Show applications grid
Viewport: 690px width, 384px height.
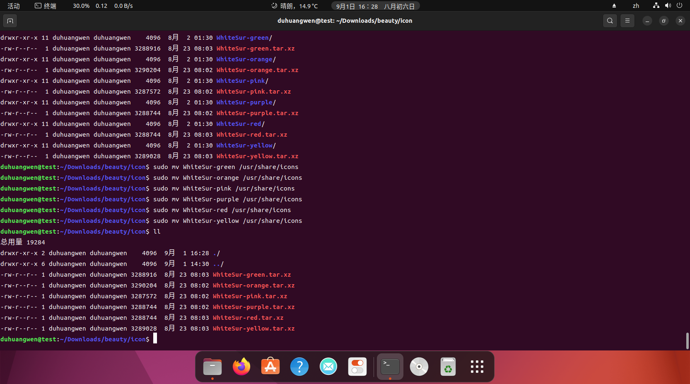coord(477,367)
